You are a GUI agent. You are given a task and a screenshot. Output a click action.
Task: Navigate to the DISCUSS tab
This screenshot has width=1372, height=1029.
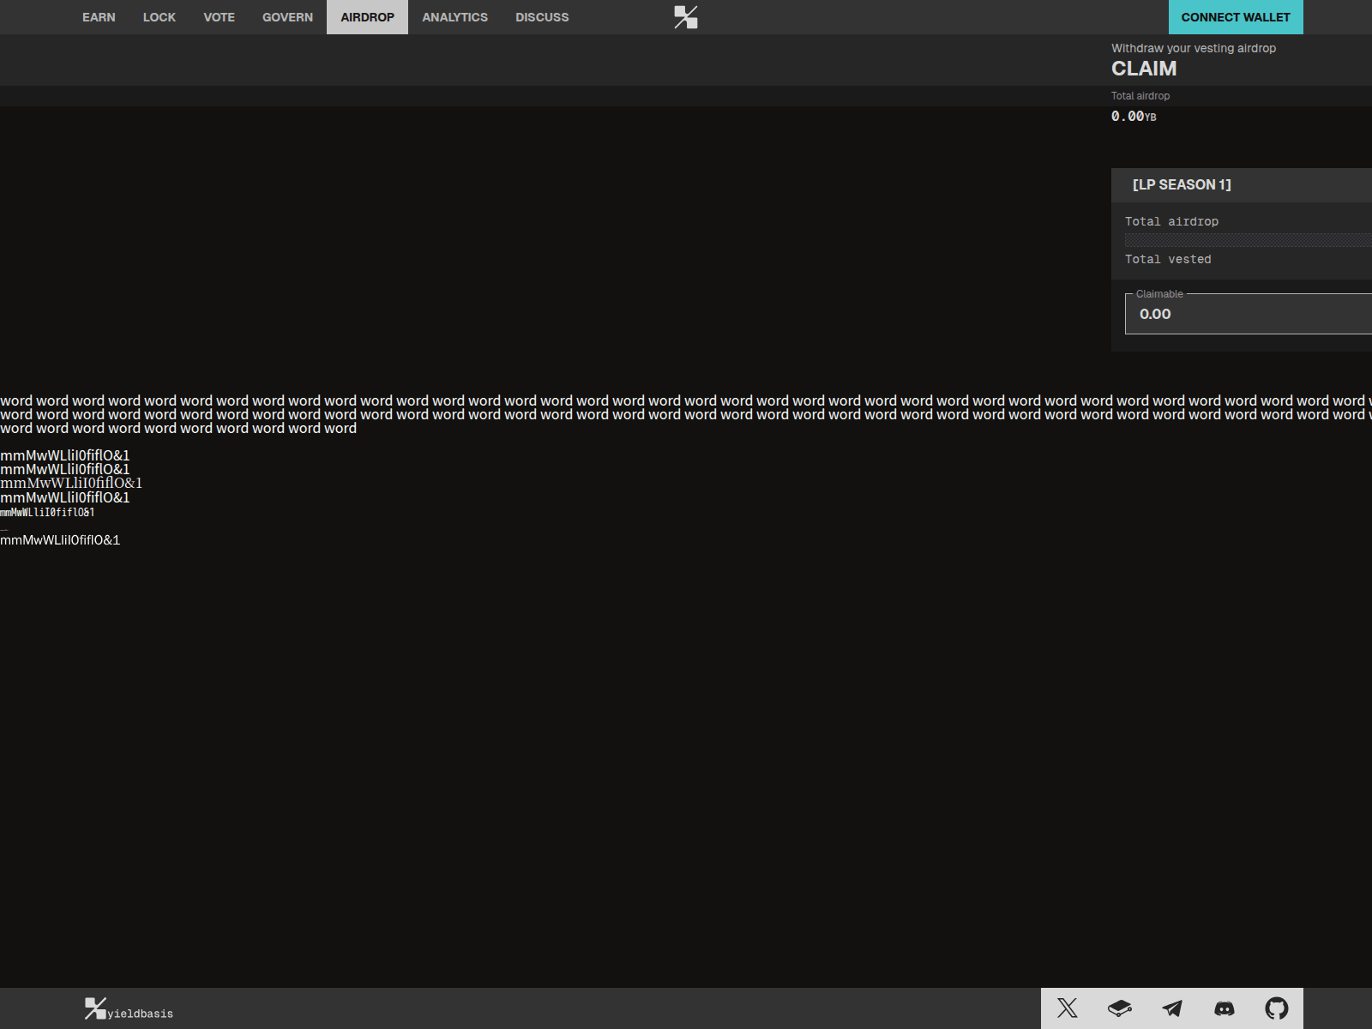tap(542, 17)
